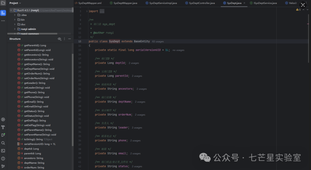Open the Find search tool window
311x170 pixels.
[3, 143]
